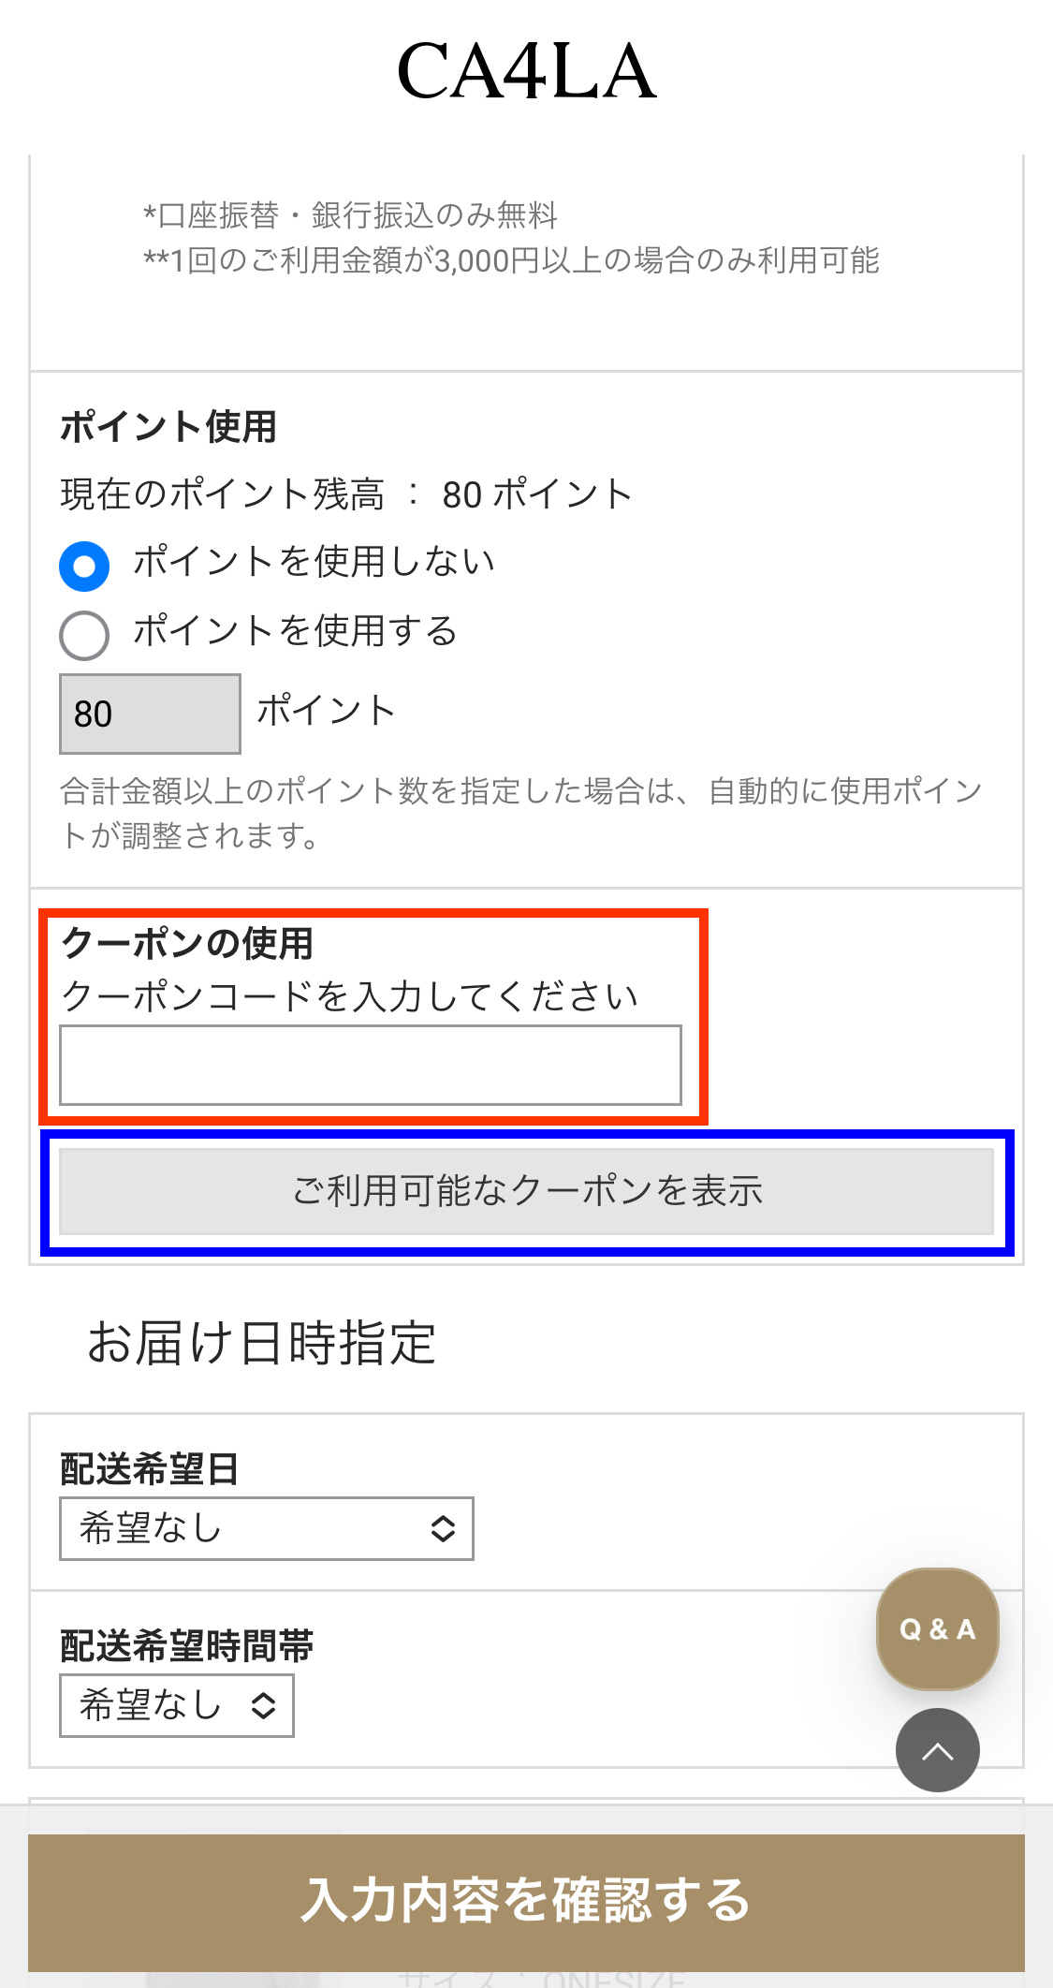Tap the ポイントを使用する label text
The width and height of the screenshot is (1053, 1988).
click(x=295, y=630)
